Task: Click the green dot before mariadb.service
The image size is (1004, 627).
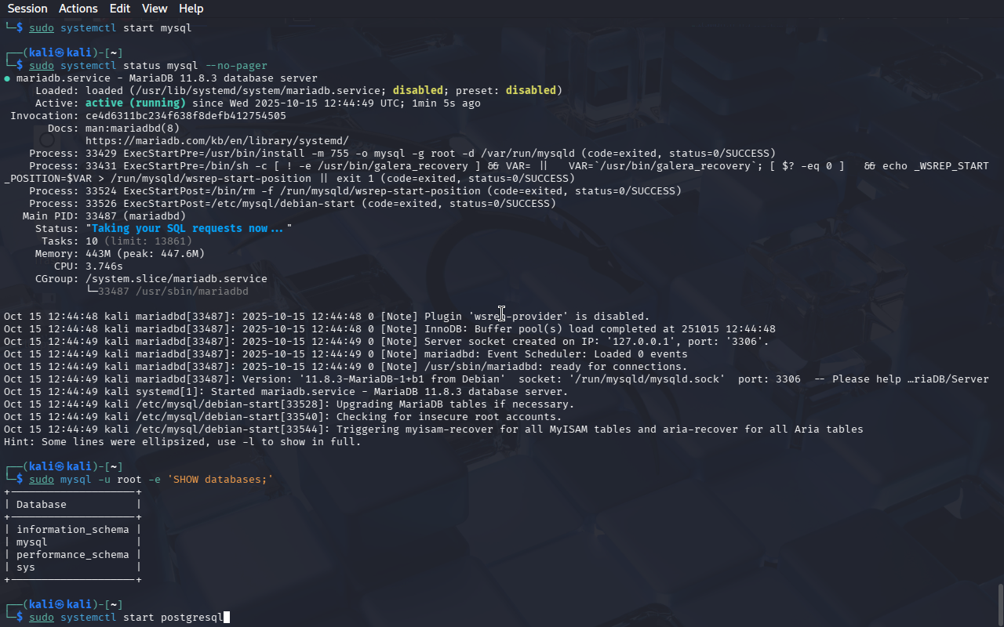Action: pyautogui.click(x=7, y=78)
